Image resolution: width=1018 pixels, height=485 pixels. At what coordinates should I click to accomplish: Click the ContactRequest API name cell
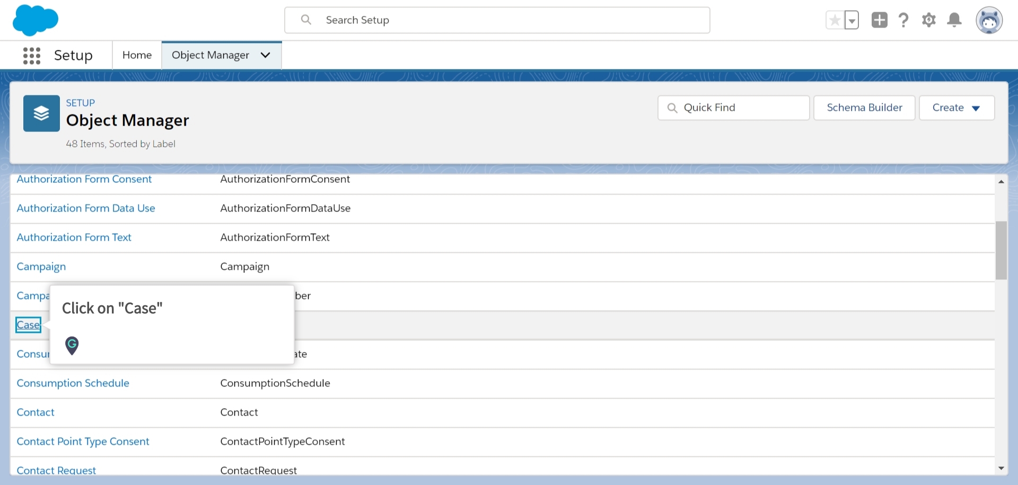[x=258, y=470]
